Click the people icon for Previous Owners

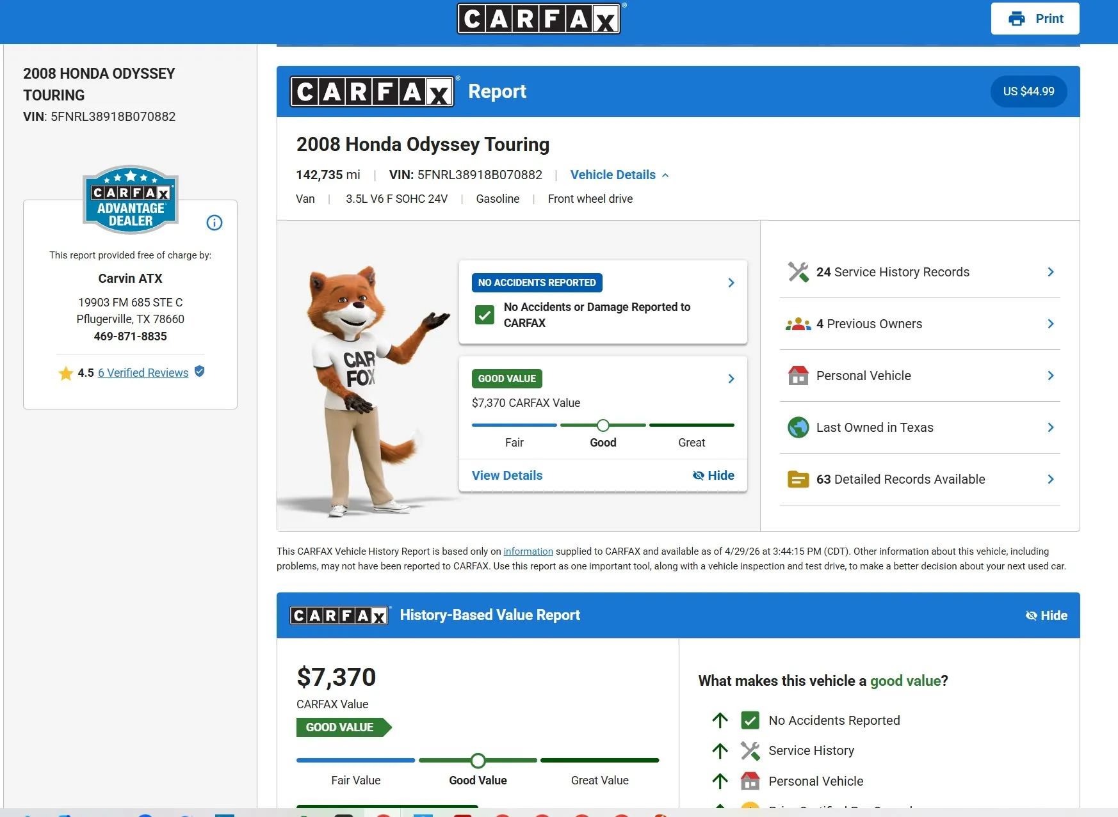pyautogui.click(x=798, y=324)
